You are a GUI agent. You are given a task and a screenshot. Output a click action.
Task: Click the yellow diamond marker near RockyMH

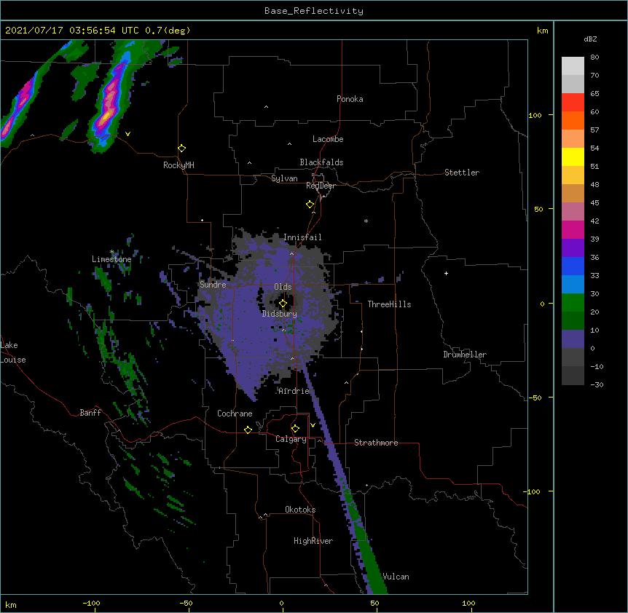click(x=182, y=149)
